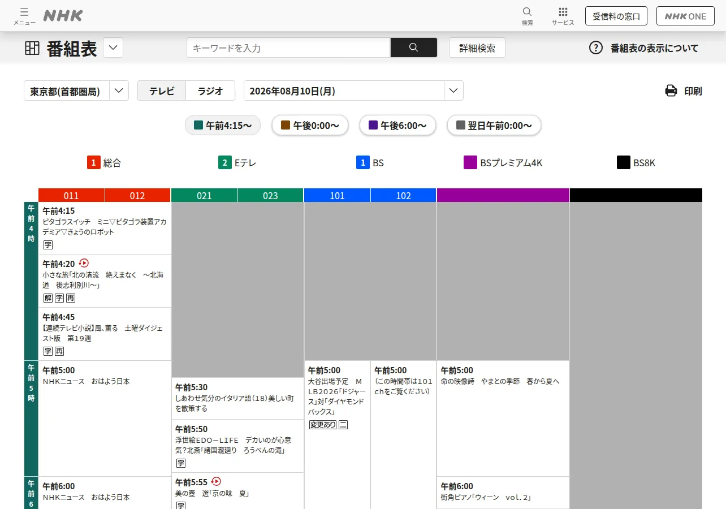This screenshot has height=509, width=726.
Task: Open 浮世絵EDO-LIFE program at 午前5:50
Action: coord(237,446)
